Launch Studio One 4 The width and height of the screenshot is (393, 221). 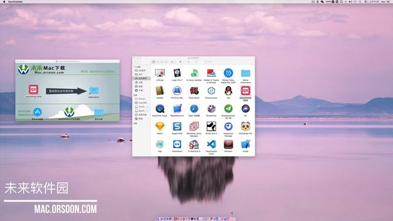(x=211, y=126)
